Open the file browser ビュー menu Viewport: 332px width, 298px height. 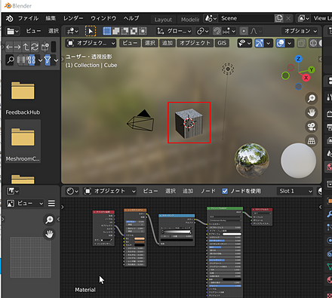(33, 31)
